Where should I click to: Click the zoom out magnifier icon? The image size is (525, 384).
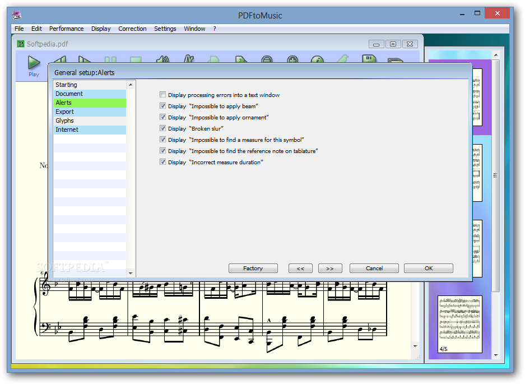pyautogui.click(x=267, y=59)
